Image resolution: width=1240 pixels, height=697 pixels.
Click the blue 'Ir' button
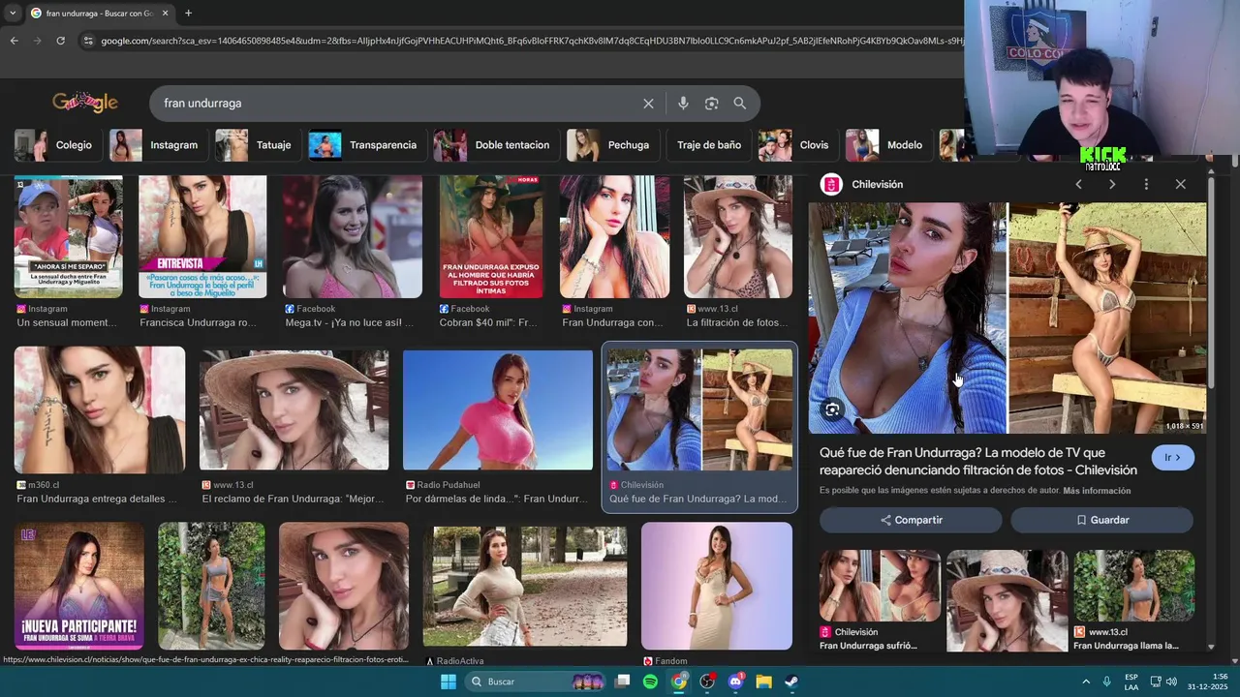pos(1172,457)
